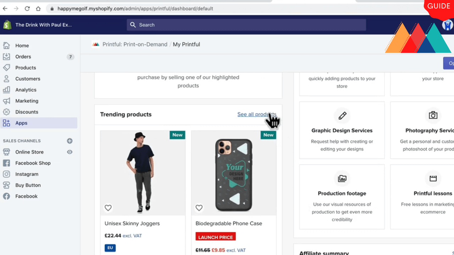Select Apps in sidebar
The image size is (454, 255).
[39, 123]
